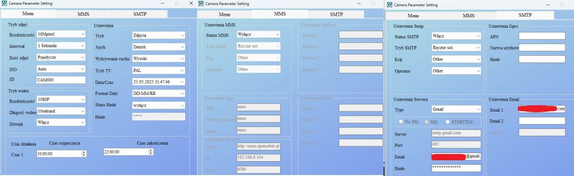Open server Type dropdown showing Gmail
574x176 pixels.
[x=456, y=109]
